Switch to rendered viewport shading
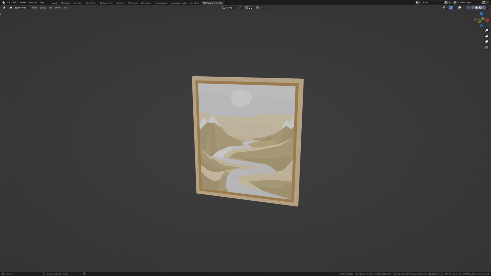Screen dimensions: 491x276 point(484,8)
